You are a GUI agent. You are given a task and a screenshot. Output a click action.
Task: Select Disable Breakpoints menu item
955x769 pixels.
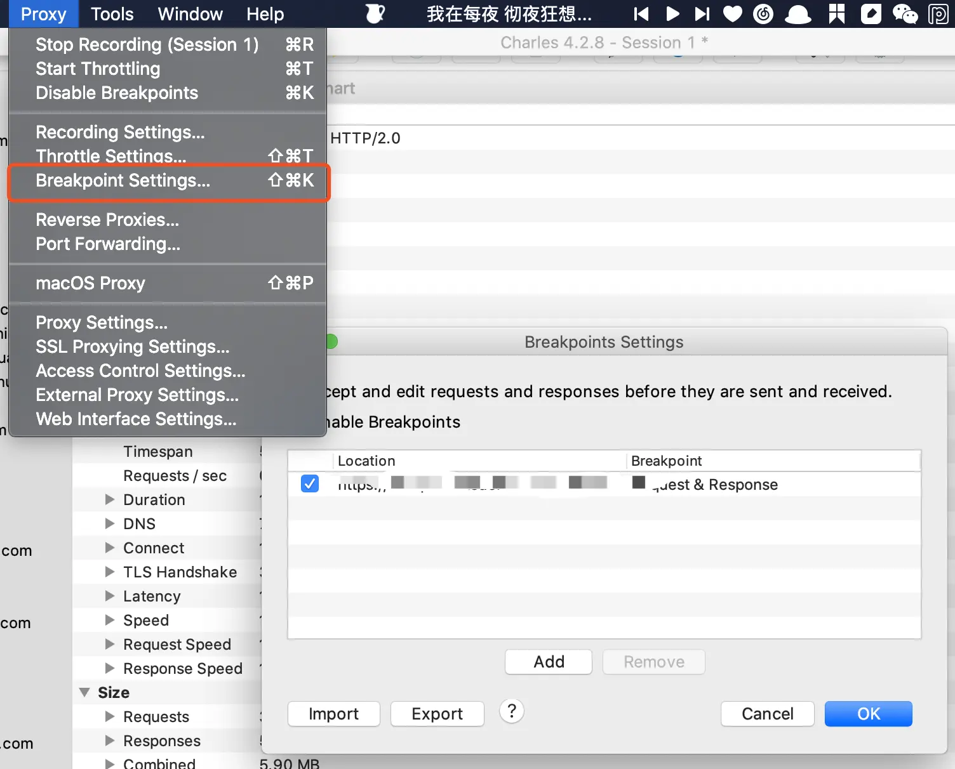pyautogui.click(x=168, y=93)
